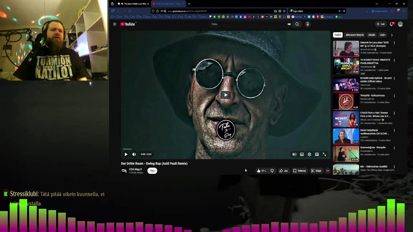Toggle the autoplay switch in the player

point(294,155)
